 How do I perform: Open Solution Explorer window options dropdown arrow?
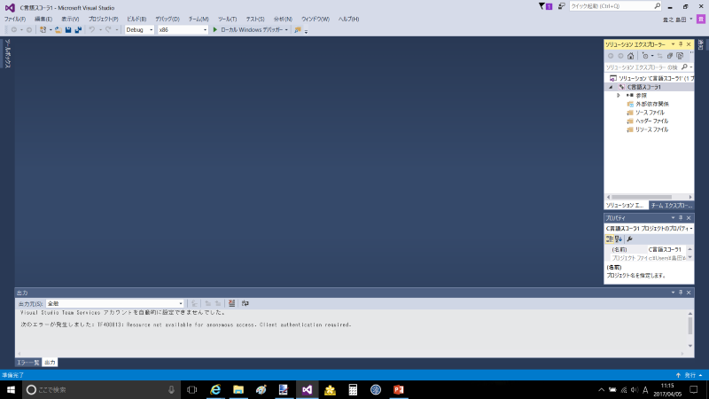pos(673,44)
